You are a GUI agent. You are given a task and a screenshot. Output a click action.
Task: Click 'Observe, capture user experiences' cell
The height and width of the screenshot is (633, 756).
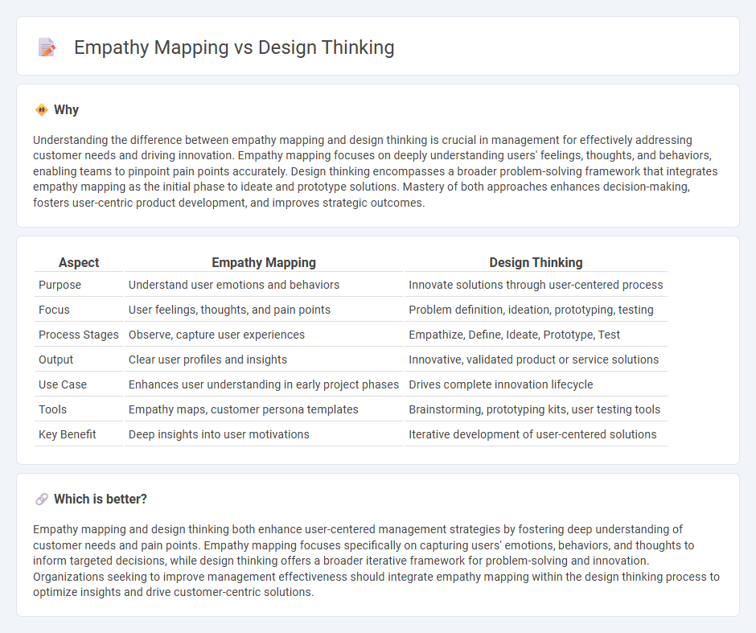(x=216, y=335)
